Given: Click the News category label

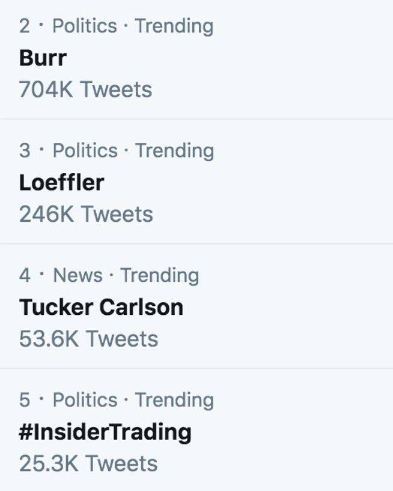Looking at the screenshot, I should click(78, 276).
